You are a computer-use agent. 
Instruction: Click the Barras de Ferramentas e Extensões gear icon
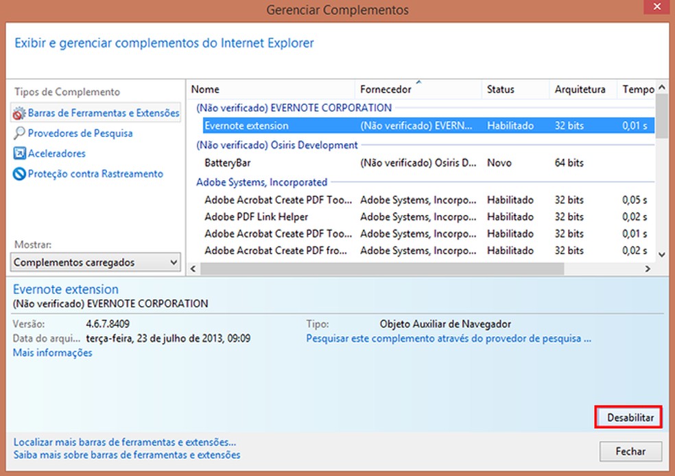[x=20, y=114]
